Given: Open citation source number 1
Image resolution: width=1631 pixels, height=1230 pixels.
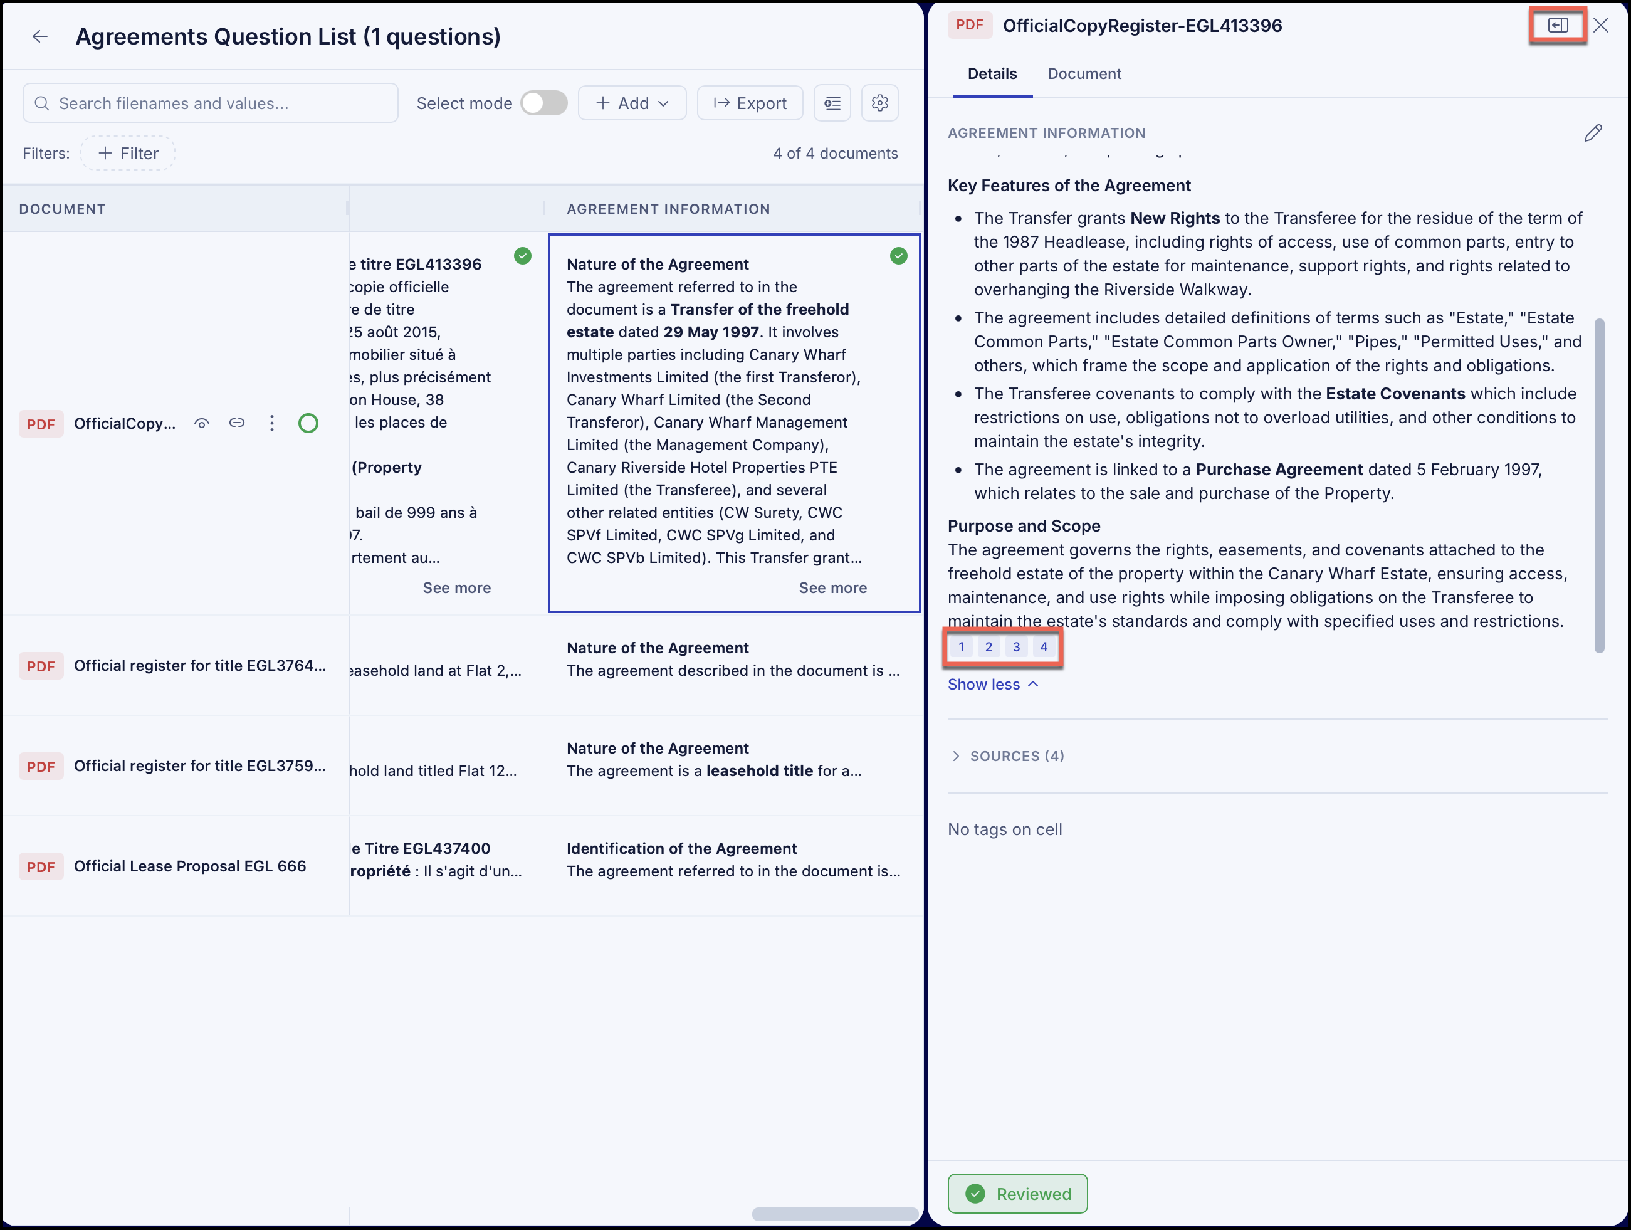Looking at the screenshot, I should tap(961, 647).
